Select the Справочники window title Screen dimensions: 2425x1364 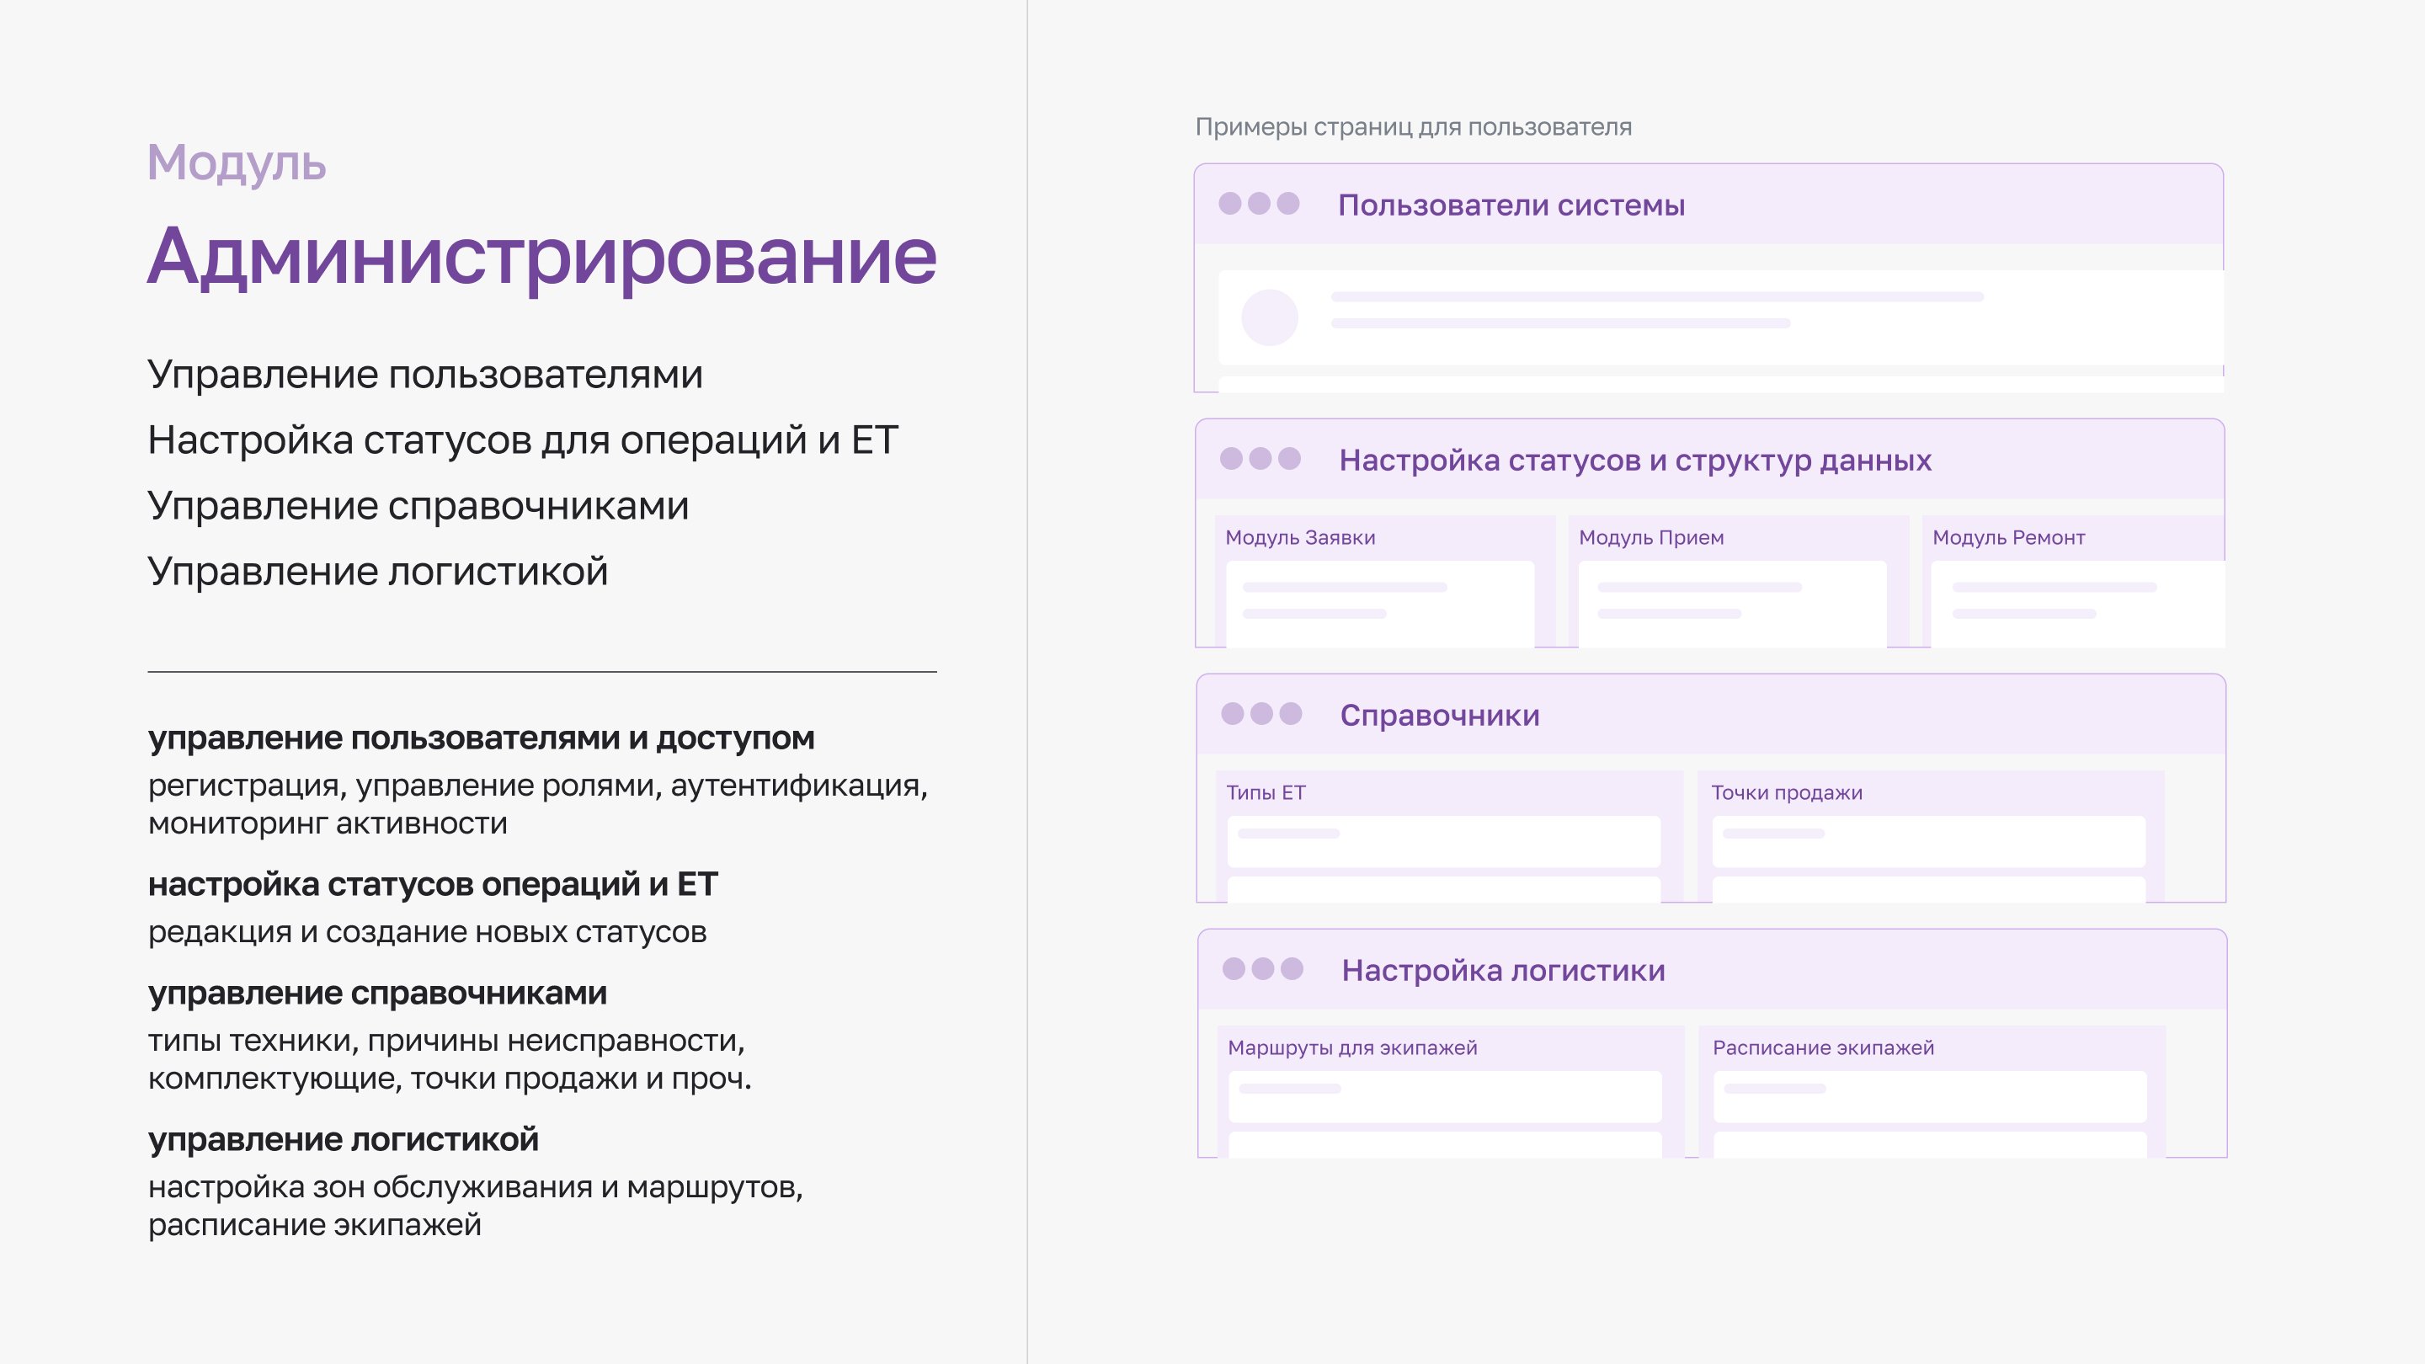(x=1439, y=716)
